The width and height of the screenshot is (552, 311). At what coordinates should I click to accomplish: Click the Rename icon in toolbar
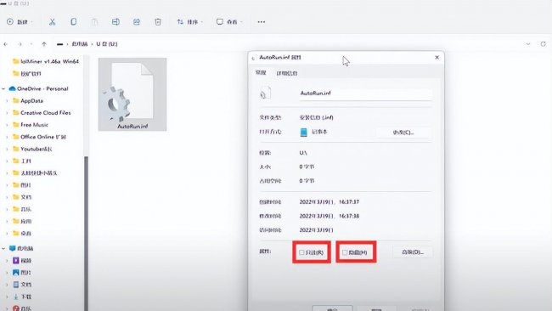tap(115, 22)
